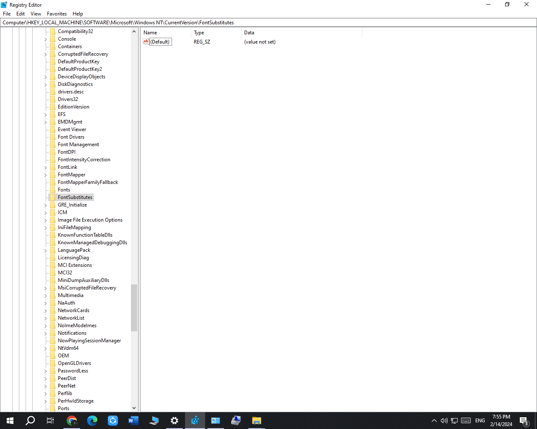This screenshot has height=429, width=537.
Task: Show hidden tray icons chevron
Action: pos(434,421)
